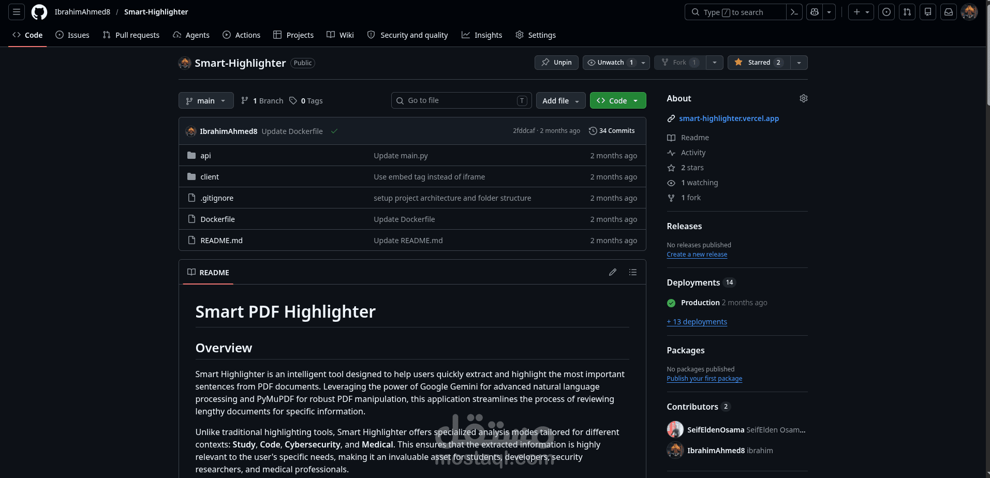Open the Add file dropdown
This screenshot has height=478, width=990.
[561, 100]
